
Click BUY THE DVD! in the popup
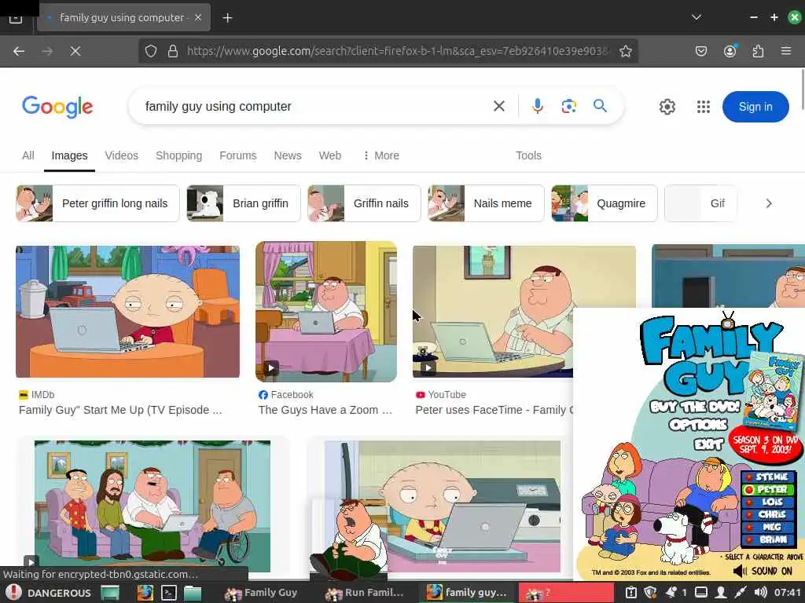coord(695,407)
